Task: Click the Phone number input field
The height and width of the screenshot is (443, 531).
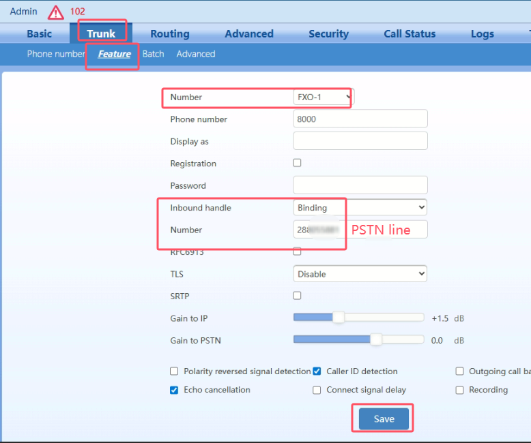Action: (x=360, y=119)
